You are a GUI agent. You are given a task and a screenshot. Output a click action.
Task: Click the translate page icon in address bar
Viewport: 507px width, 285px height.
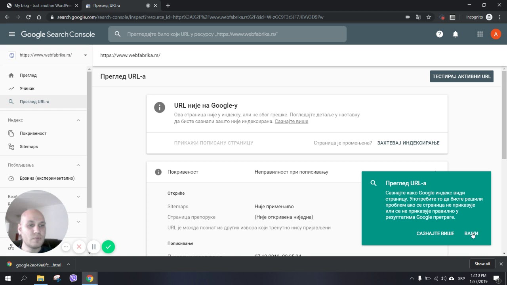418,17
